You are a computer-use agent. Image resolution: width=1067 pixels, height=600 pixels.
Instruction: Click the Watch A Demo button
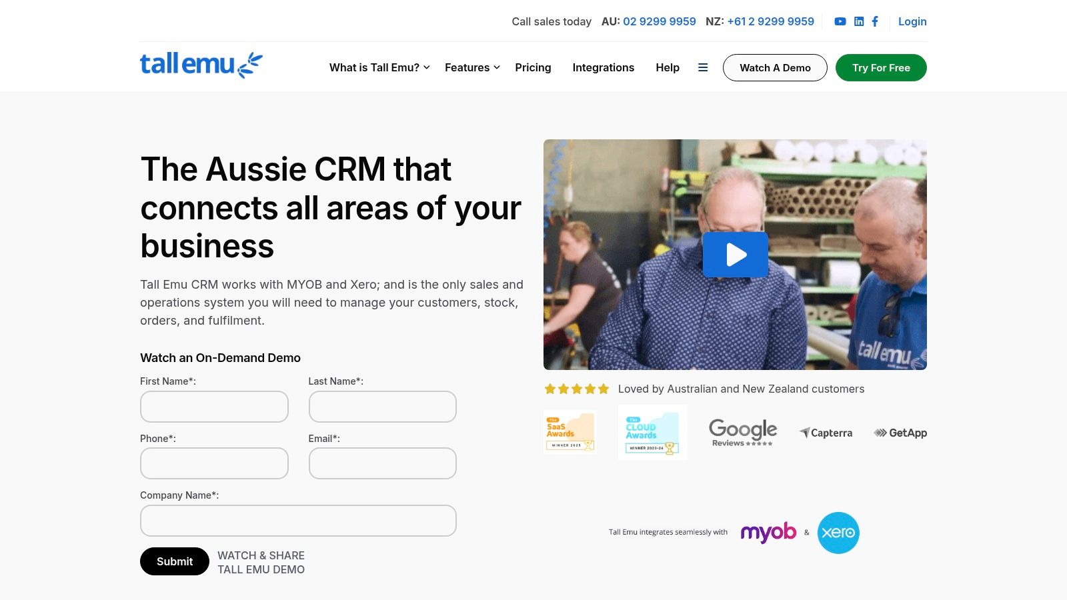pos(774,67)
